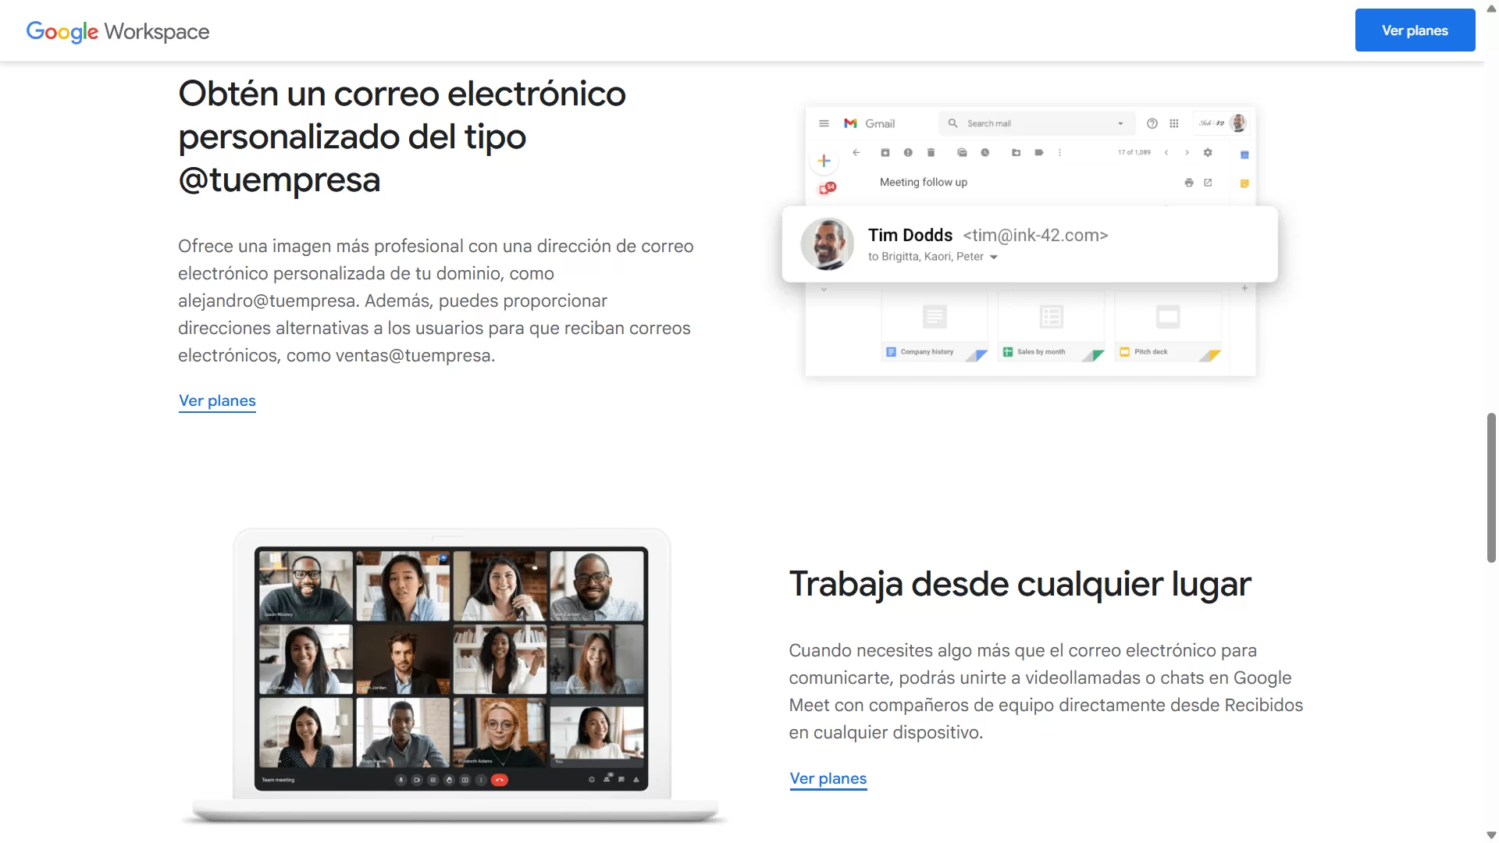Expand the Search mail options dropdown arrow

1120,123
